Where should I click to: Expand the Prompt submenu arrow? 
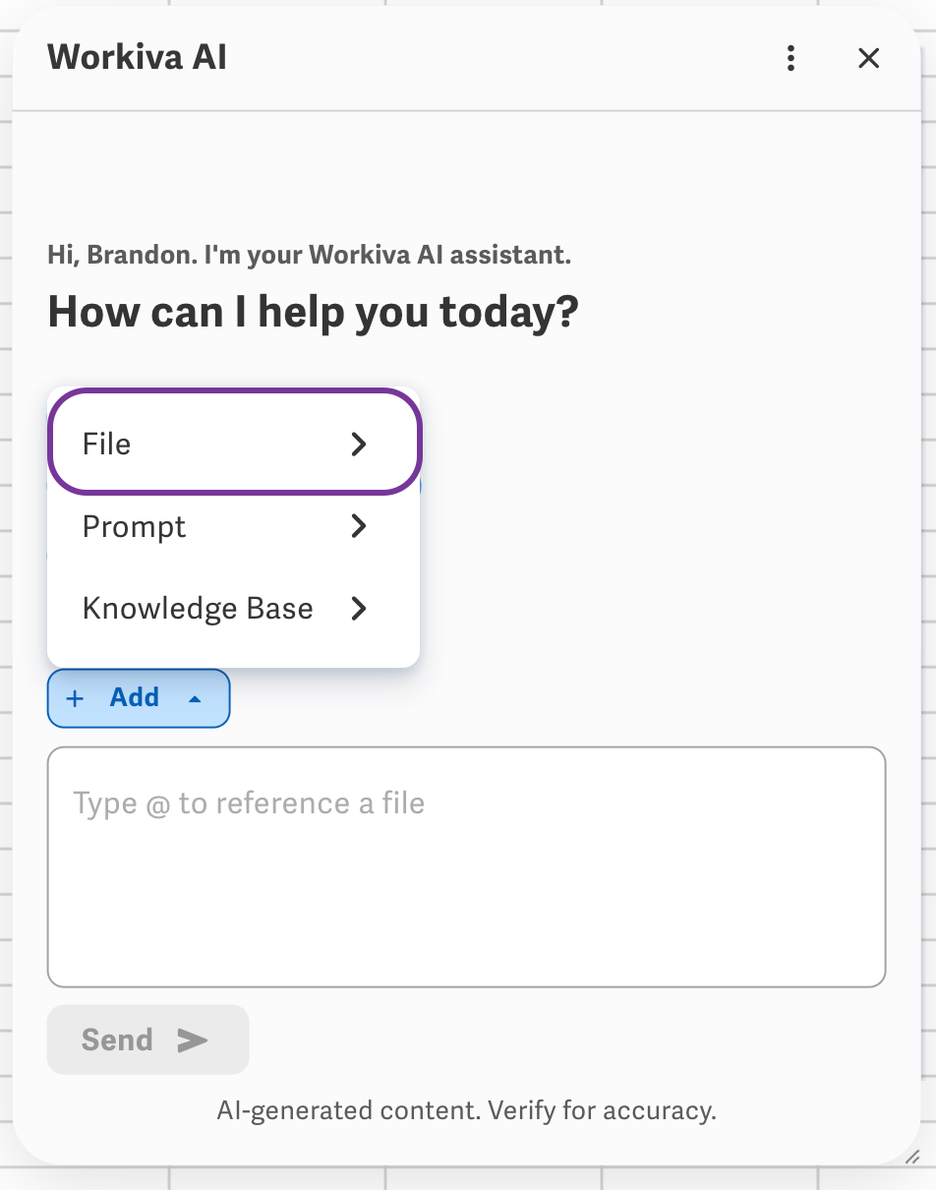(359, 527)
